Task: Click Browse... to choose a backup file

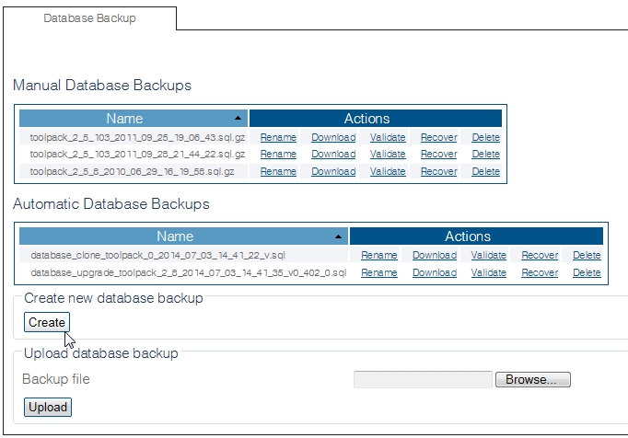Action: [x=532, y=380]
